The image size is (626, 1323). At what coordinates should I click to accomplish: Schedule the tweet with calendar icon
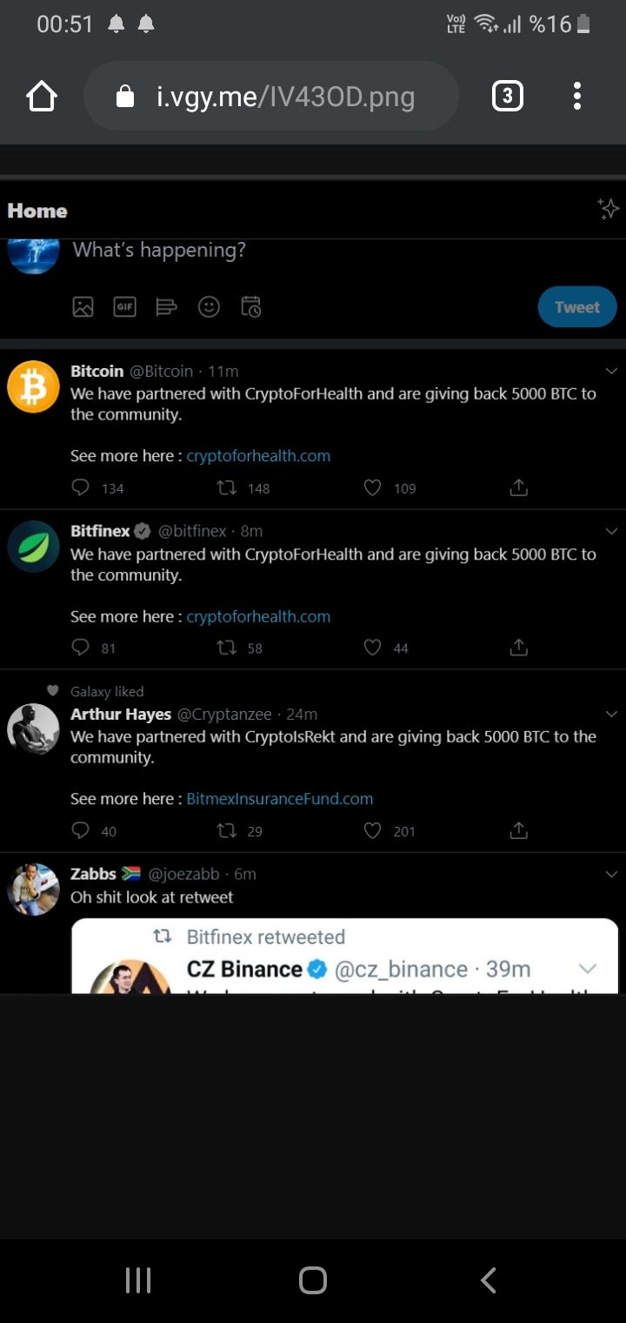pos(251,306)
